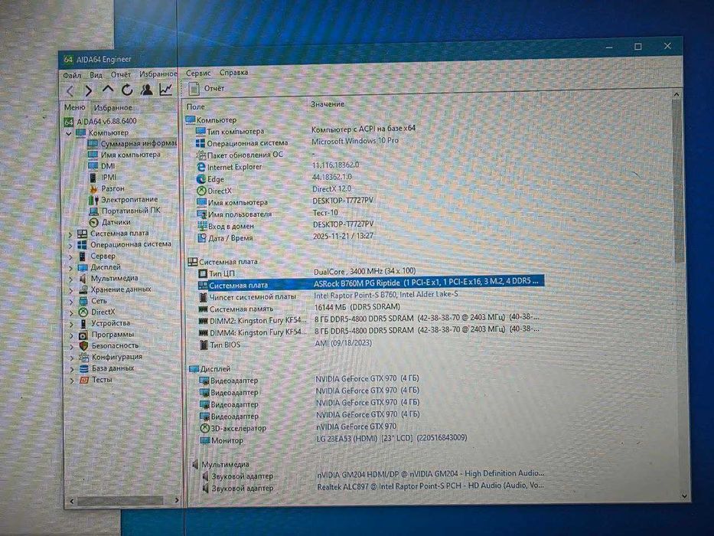Expand the Системная плата tree node
Screen dimensions: 714x536
pos(70,235)
